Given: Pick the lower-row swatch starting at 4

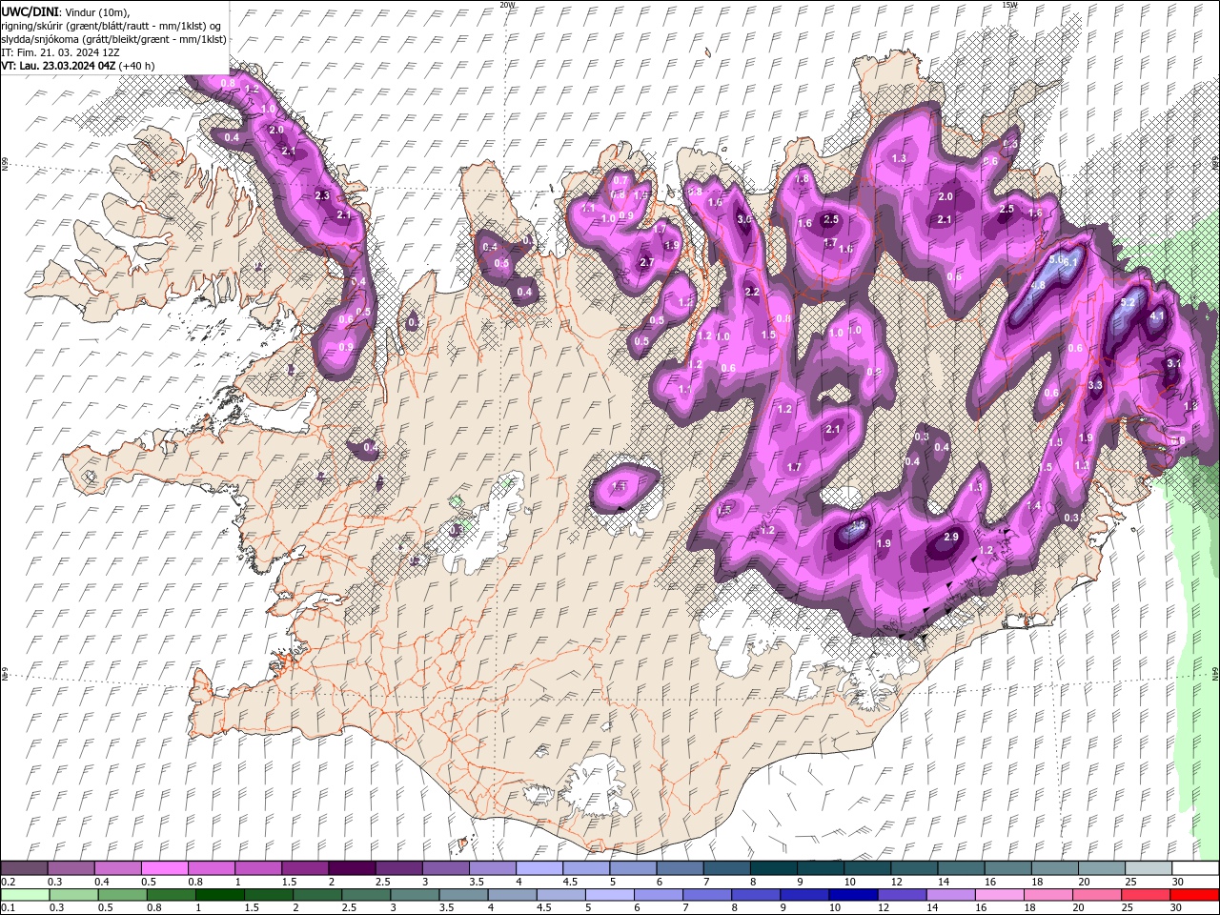Looking at the screenshot, I should tap(511, 895).
